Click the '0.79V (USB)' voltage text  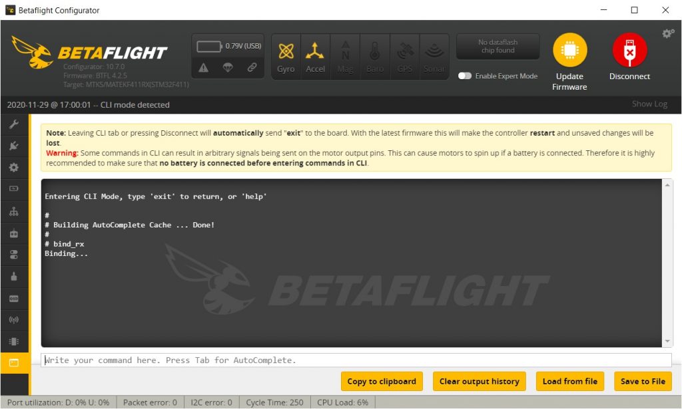tap(243, 46)
